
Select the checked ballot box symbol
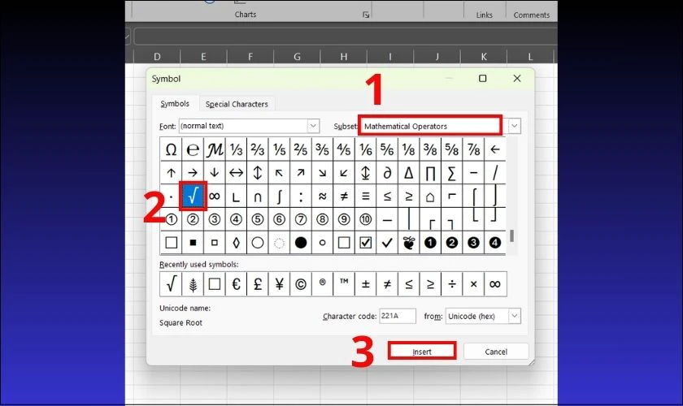(365, 242)
